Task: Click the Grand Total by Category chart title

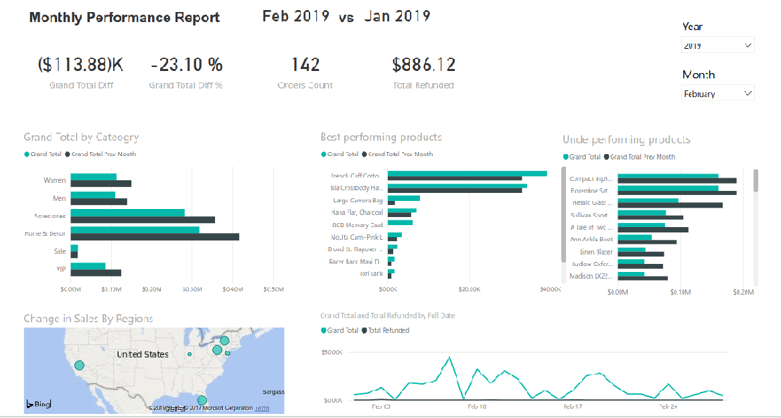Action: pos(81,137)
